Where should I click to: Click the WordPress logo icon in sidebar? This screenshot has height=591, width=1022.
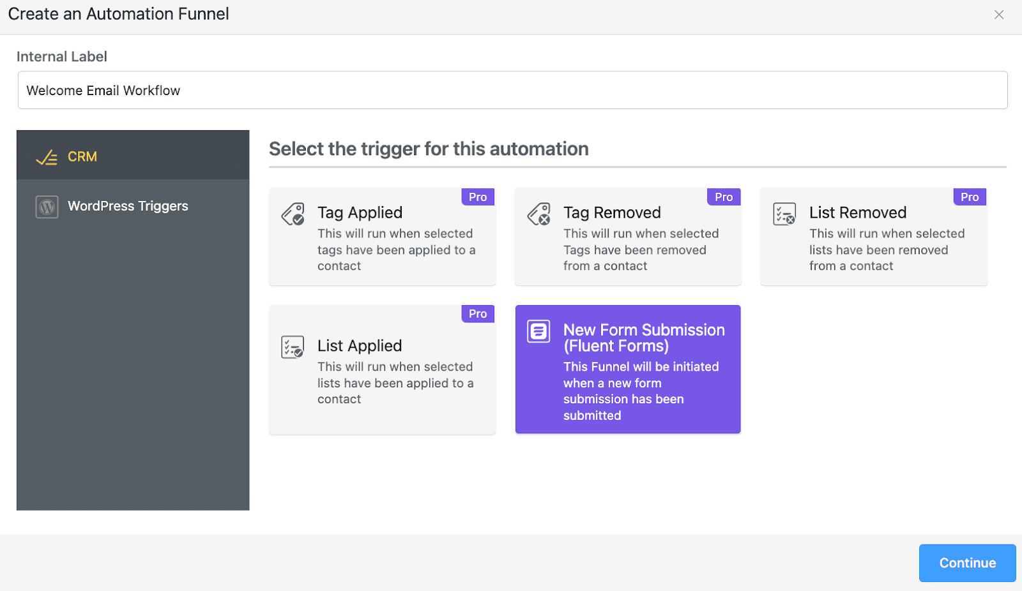47,207
